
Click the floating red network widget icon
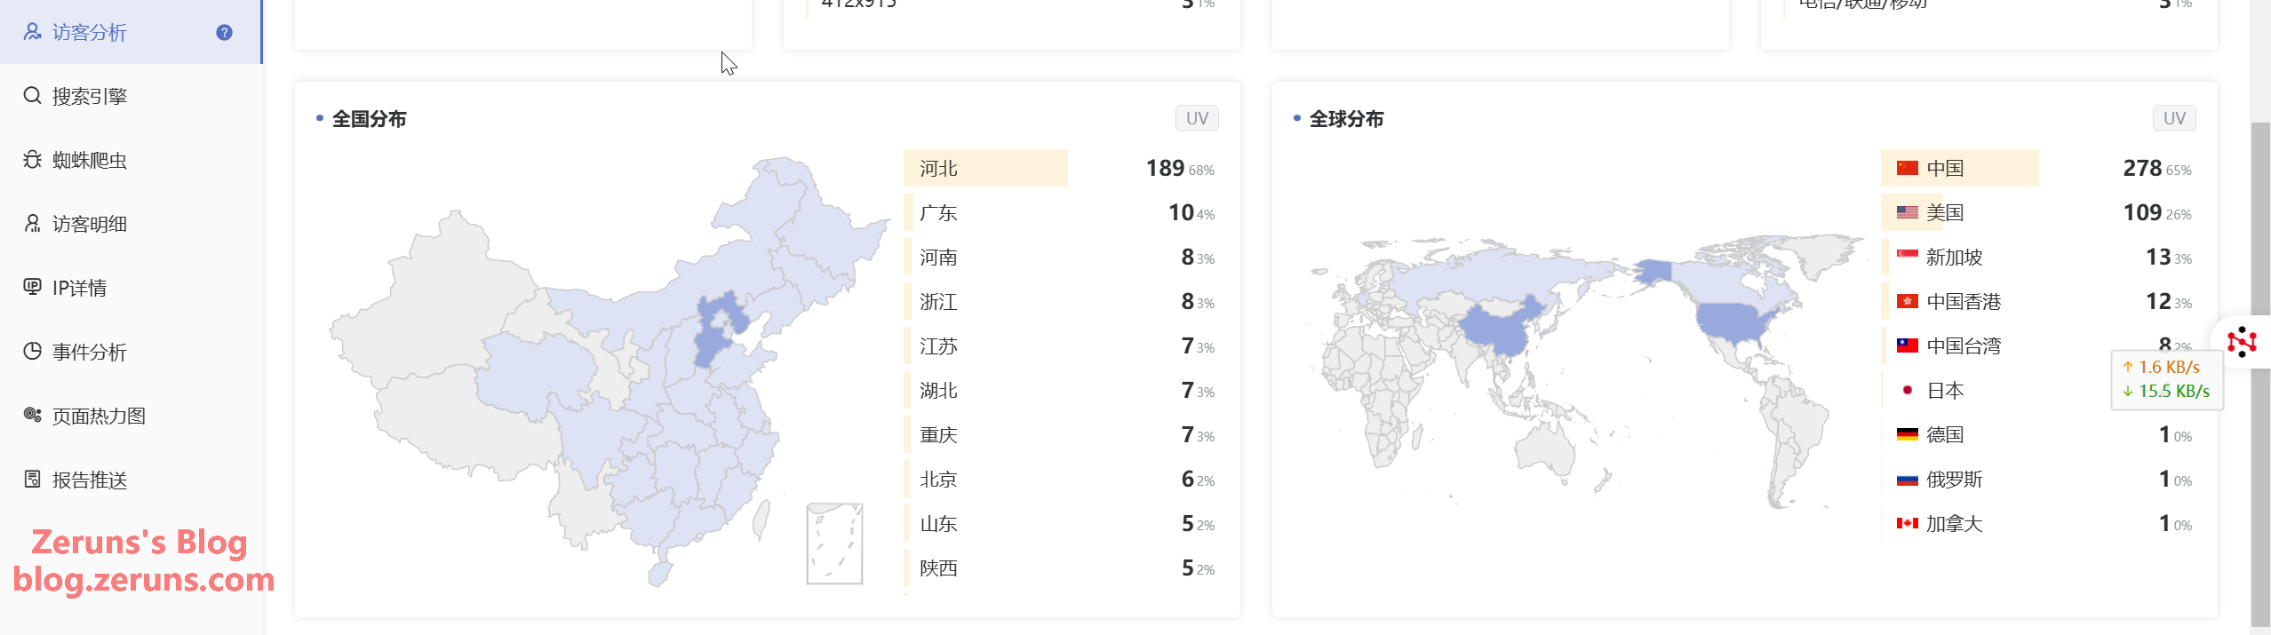2242,342
